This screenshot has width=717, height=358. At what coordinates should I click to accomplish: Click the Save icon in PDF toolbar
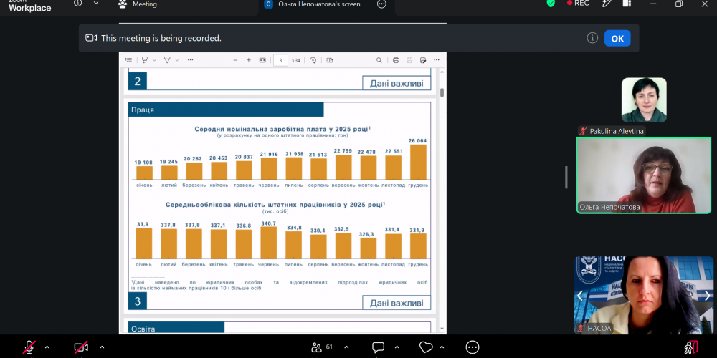point(409,60)
